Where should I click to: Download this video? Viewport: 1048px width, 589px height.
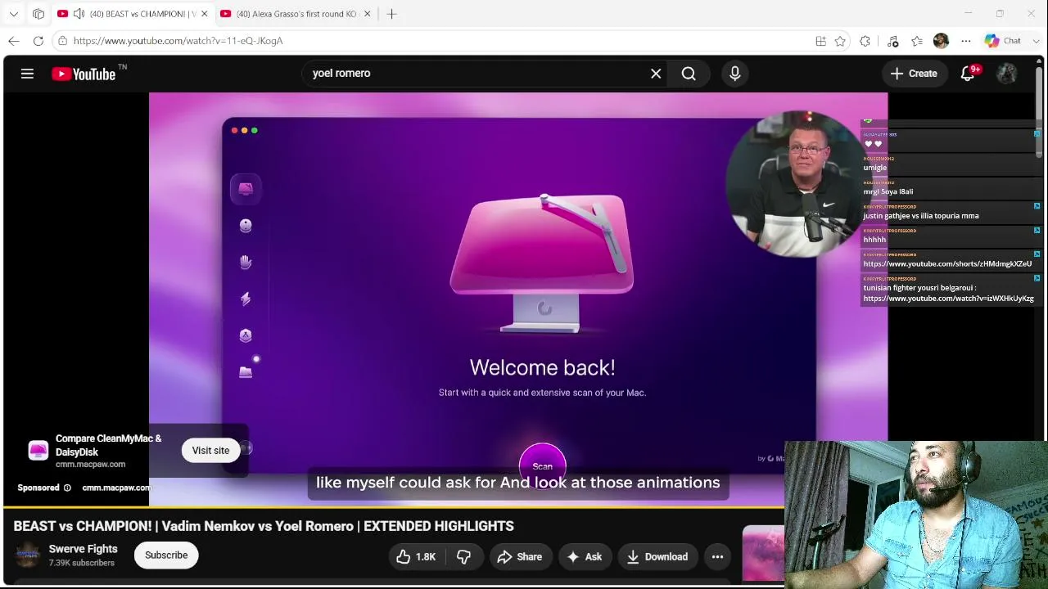coord(657,557)
